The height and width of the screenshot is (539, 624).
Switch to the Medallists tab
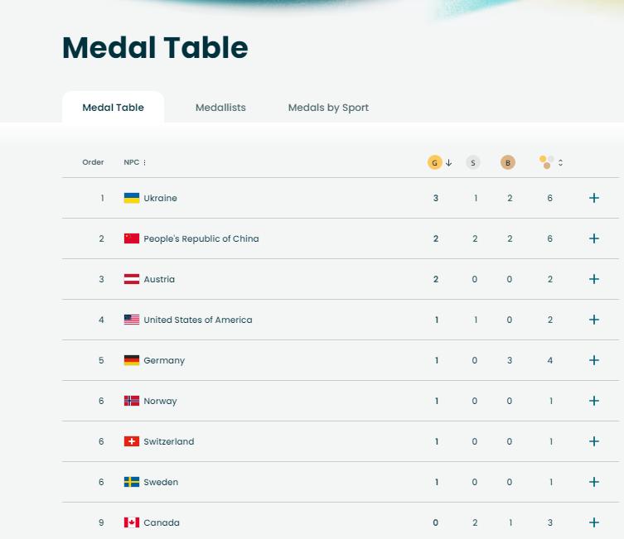pos(220,108)
